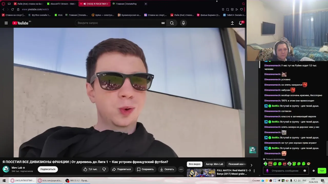
Task: Switch to 'Лайв (live) ставки на Бас' tab
Action: [x=28, y=4]
